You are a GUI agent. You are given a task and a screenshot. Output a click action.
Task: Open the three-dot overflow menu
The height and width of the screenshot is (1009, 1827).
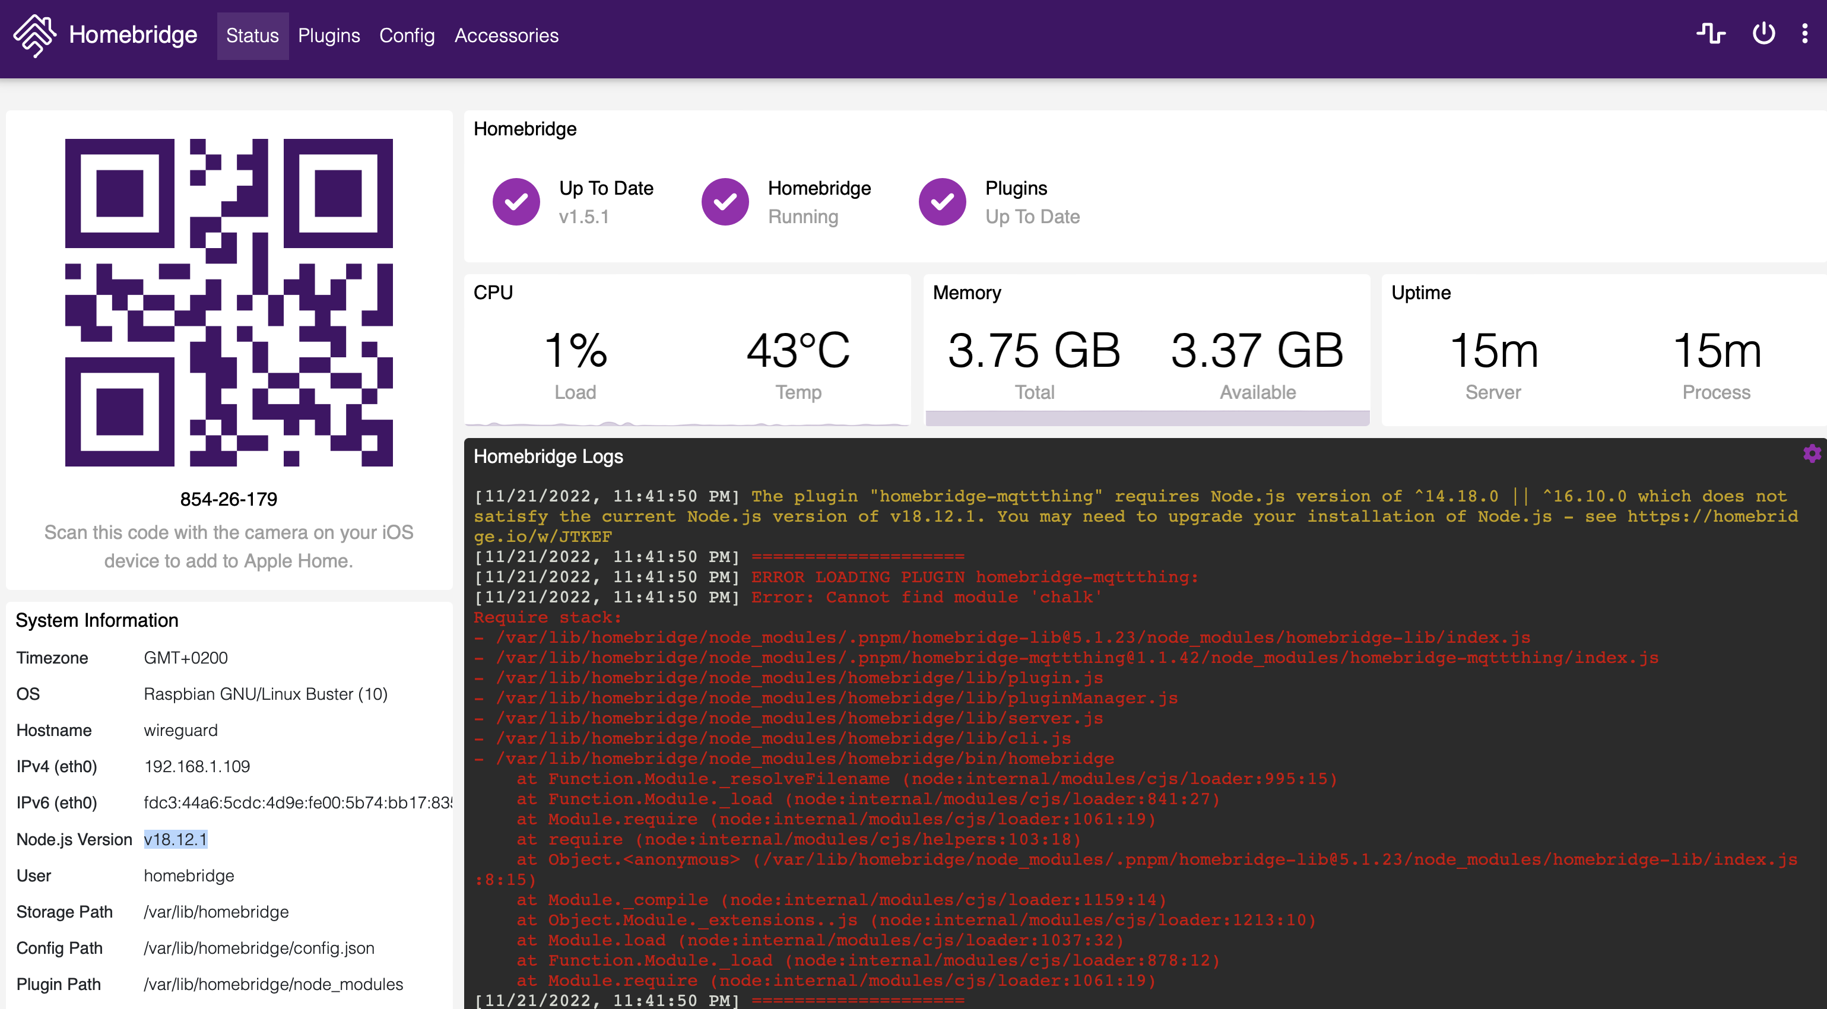click(x=1805, y=34)
